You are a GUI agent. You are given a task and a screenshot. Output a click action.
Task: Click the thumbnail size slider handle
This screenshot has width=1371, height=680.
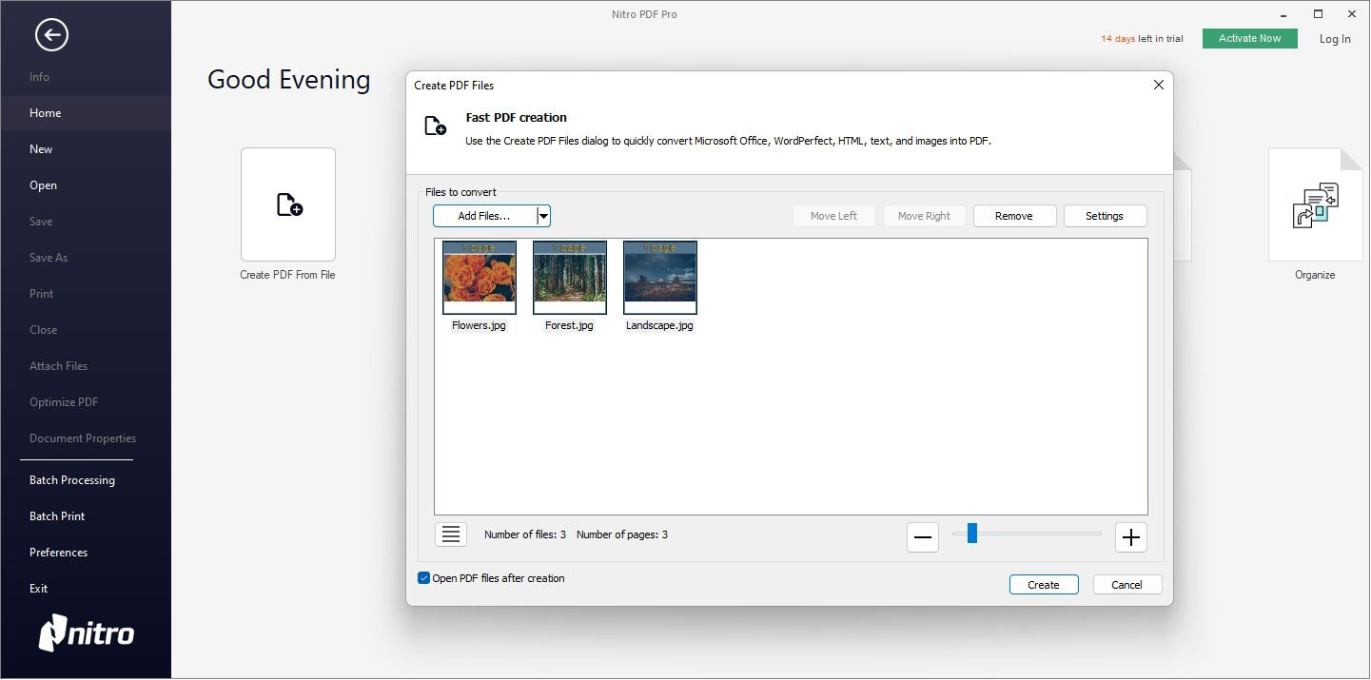tap(971, 534)
